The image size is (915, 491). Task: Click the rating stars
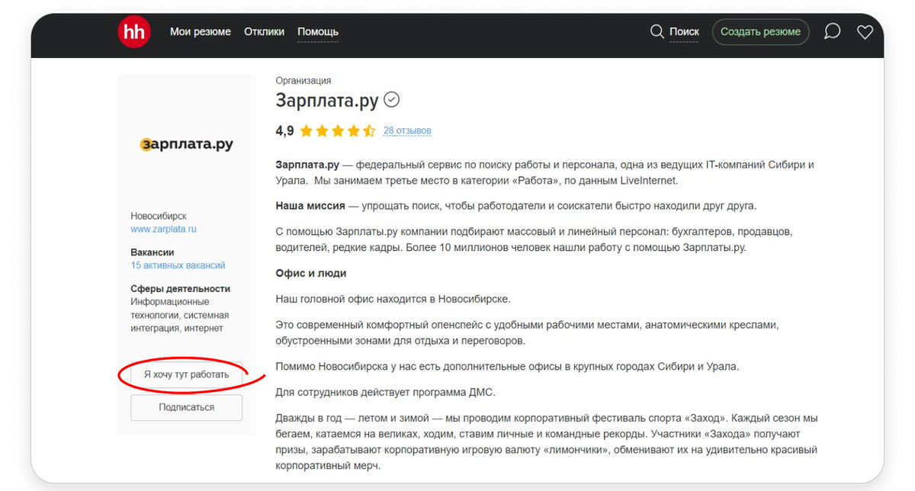(x=338, y=131)
